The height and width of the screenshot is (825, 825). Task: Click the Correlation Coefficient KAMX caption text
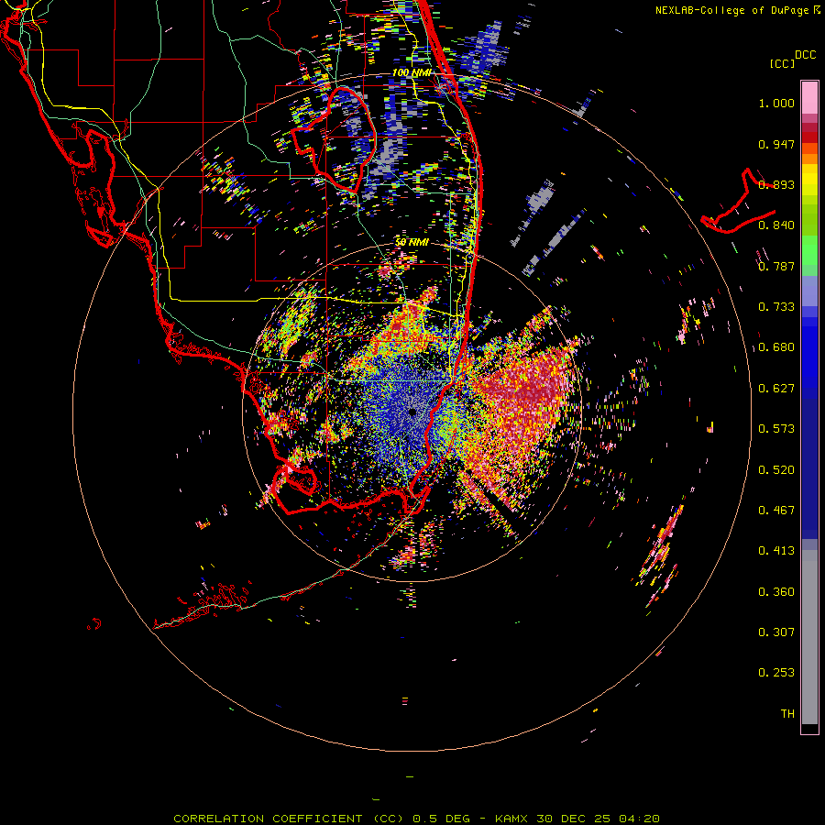pyautogui.click(x=416, y=819)
